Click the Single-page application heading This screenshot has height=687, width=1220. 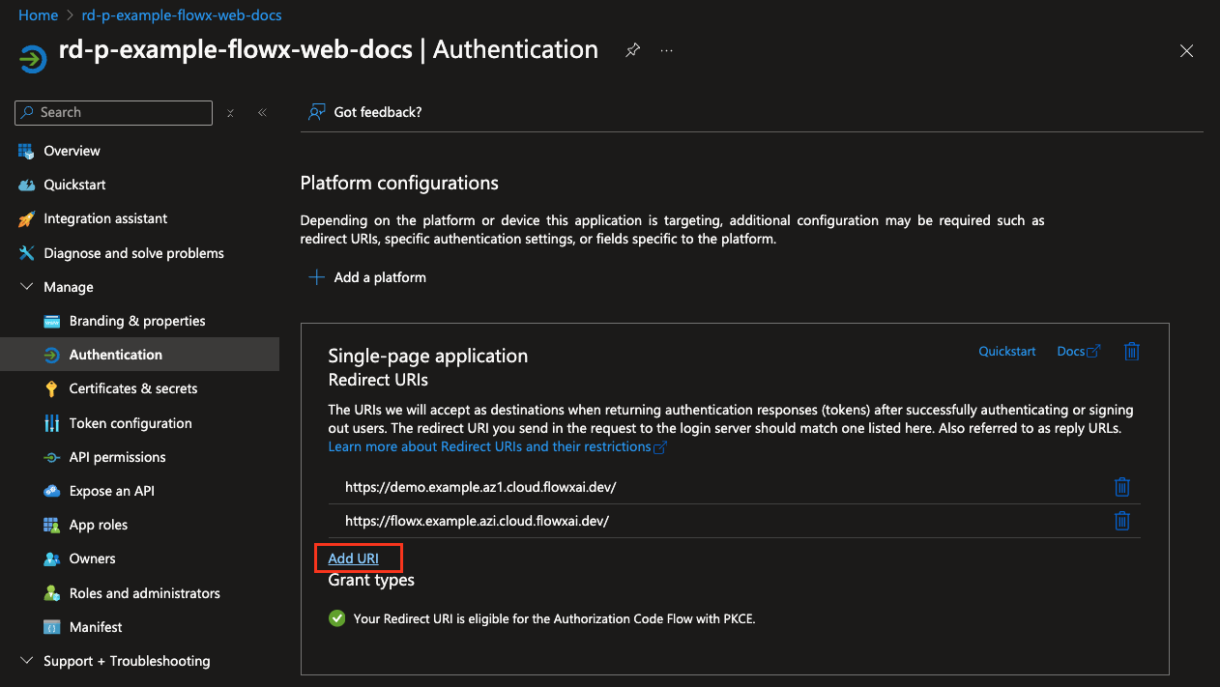[428, 356]
